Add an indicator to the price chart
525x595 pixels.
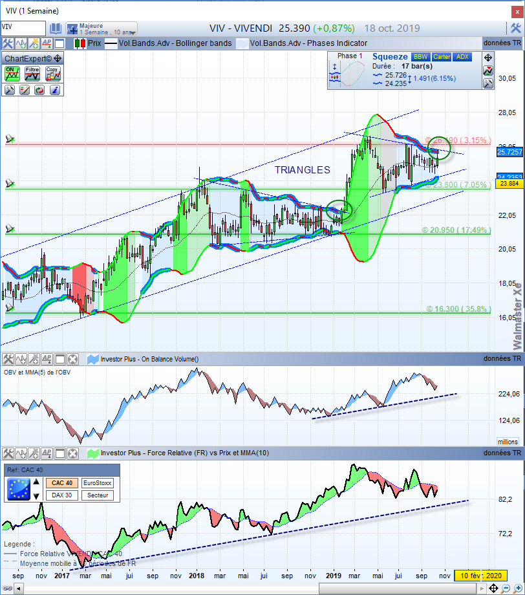click(21, 43)
